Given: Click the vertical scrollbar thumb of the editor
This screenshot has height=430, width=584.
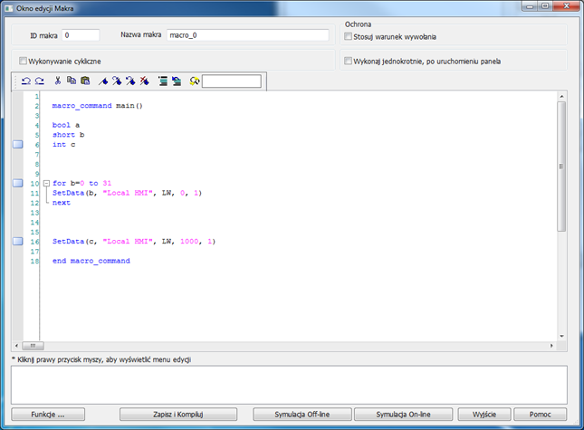Looking at the screenshot, I should click(561, 167).
